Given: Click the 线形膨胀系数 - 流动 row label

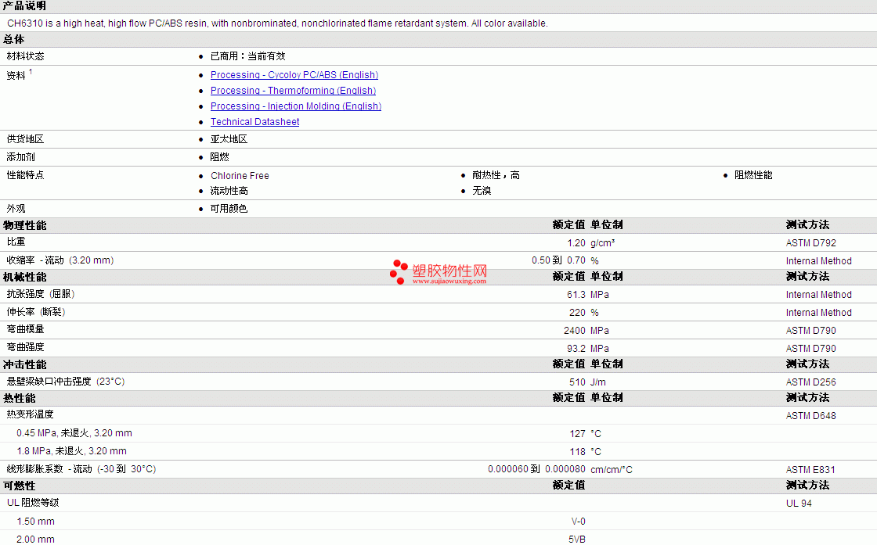Looking at the screenshot, I should click(x=81, y=469).
